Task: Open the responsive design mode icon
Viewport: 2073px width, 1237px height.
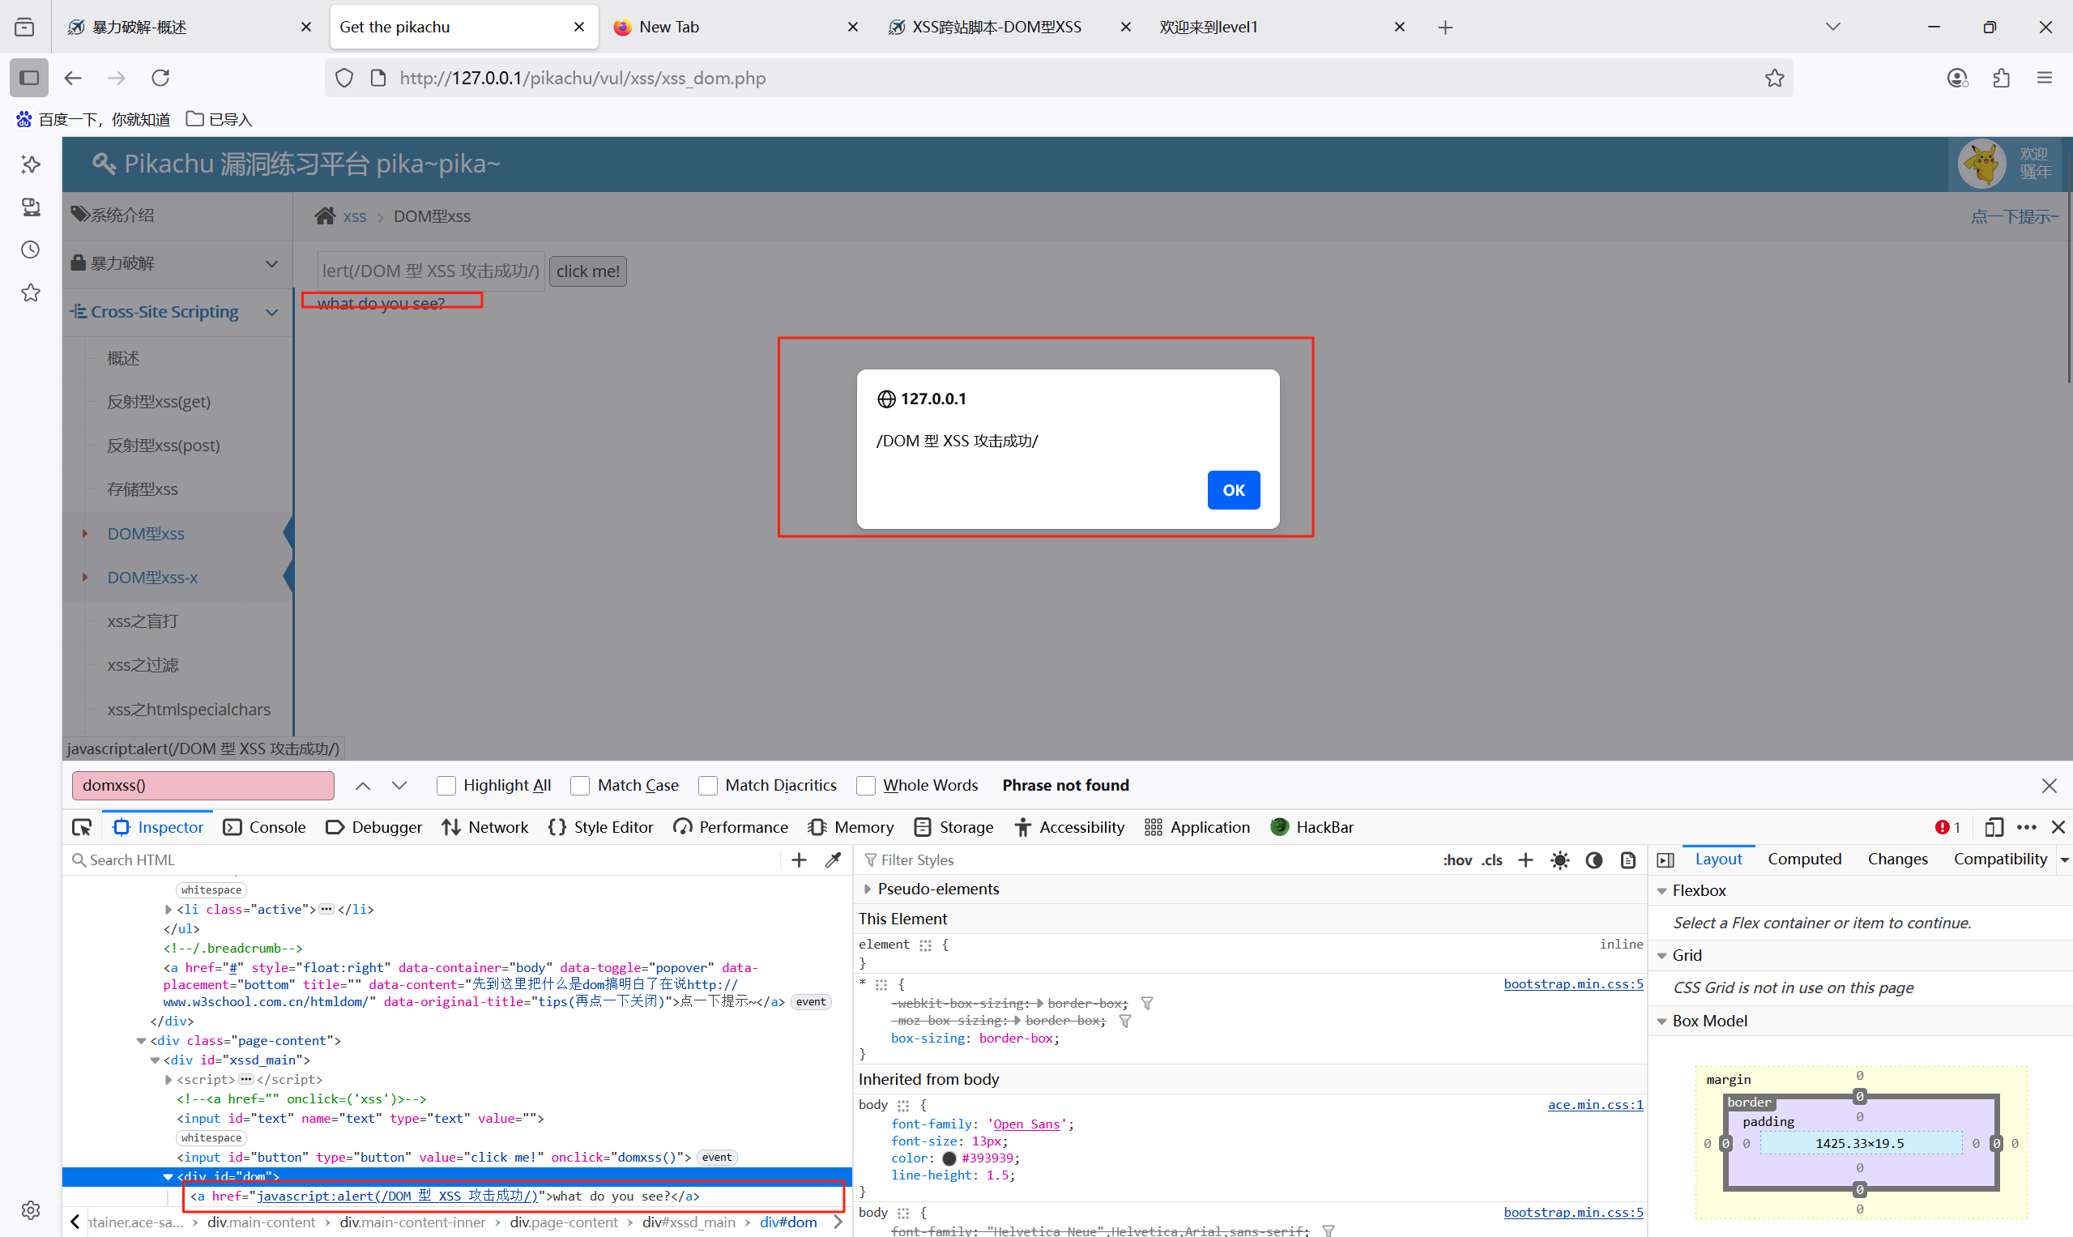Action: (1994, 827)
